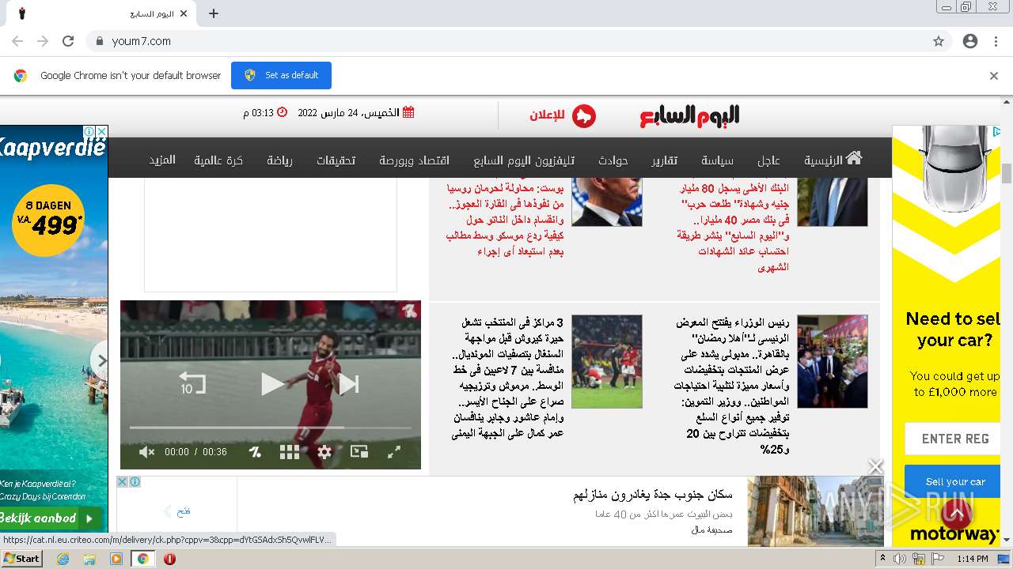Open Internet Explorer from taskbar
Image resolution: width=1013 pixels, height=569 pixels.
point(63,559)
